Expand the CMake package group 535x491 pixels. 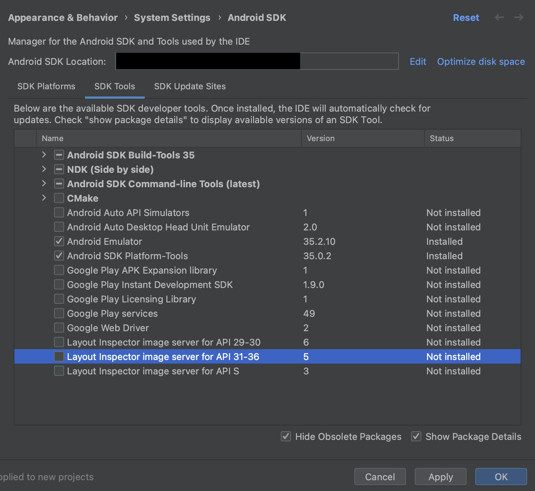click(x=44, y=198)
